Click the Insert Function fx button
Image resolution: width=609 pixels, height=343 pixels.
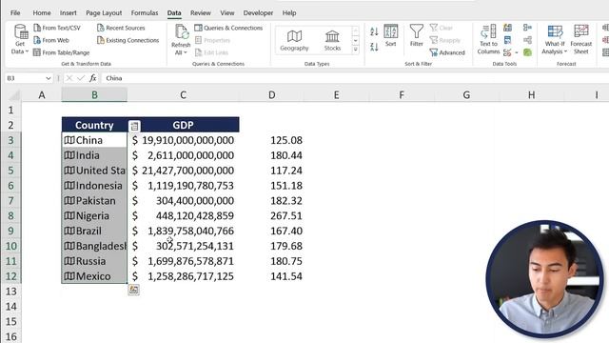coord(93,78)
